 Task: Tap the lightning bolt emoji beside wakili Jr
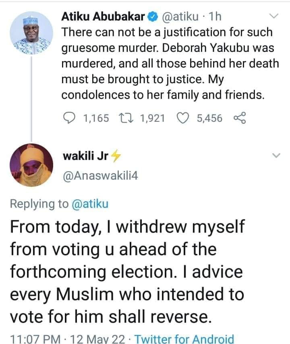[x=116, y=156]
